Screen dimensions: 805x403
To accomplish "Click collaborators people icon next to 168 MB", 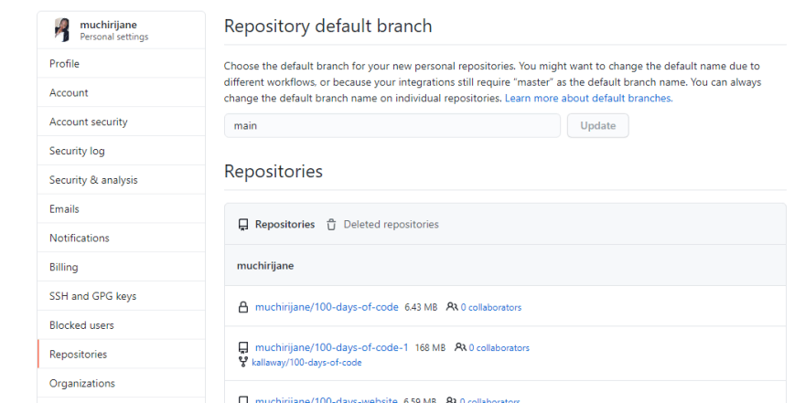I will click(x=460, y=347).
